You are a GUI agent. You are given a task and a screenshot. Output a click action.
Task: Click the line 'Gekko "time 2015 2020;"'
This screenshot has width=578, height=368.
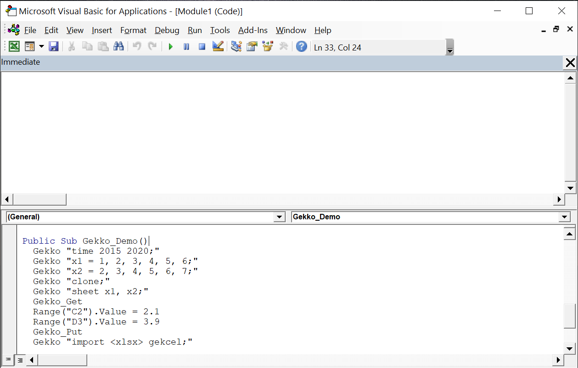pos(96,251)
